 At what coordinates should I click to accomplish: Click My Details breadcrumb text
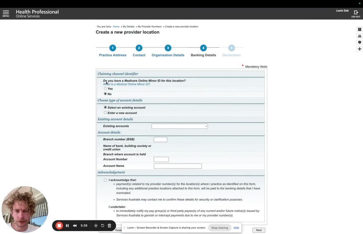pos(128,27)
